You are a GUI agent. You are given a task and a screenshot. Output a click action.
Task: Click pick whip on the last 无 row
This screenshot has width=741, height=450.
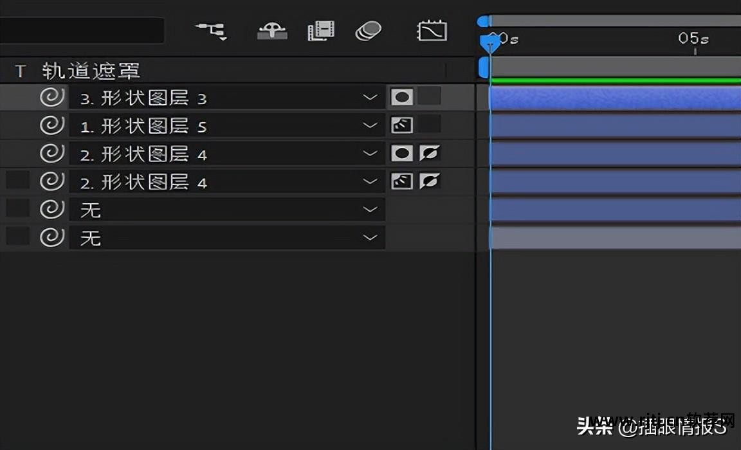(52, 238)
